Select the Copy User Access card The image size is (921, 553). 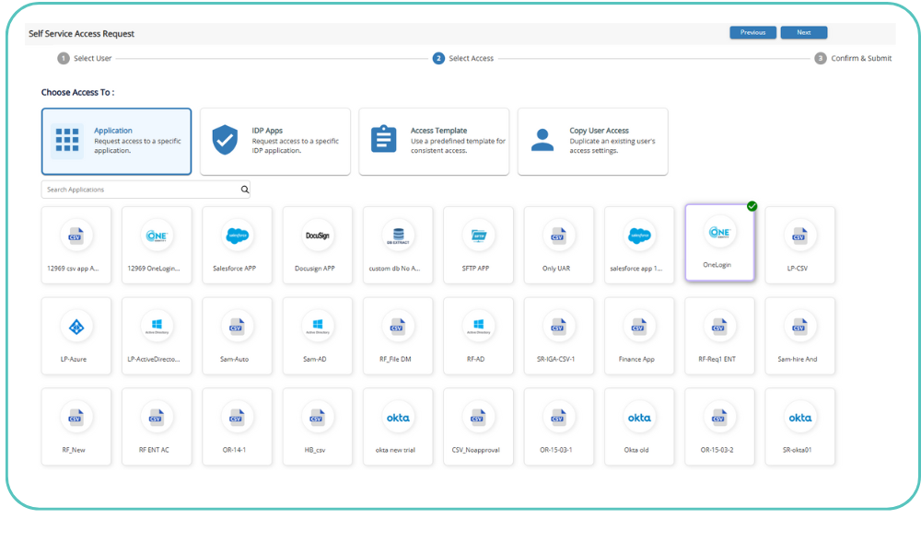[x=592, y=141]
